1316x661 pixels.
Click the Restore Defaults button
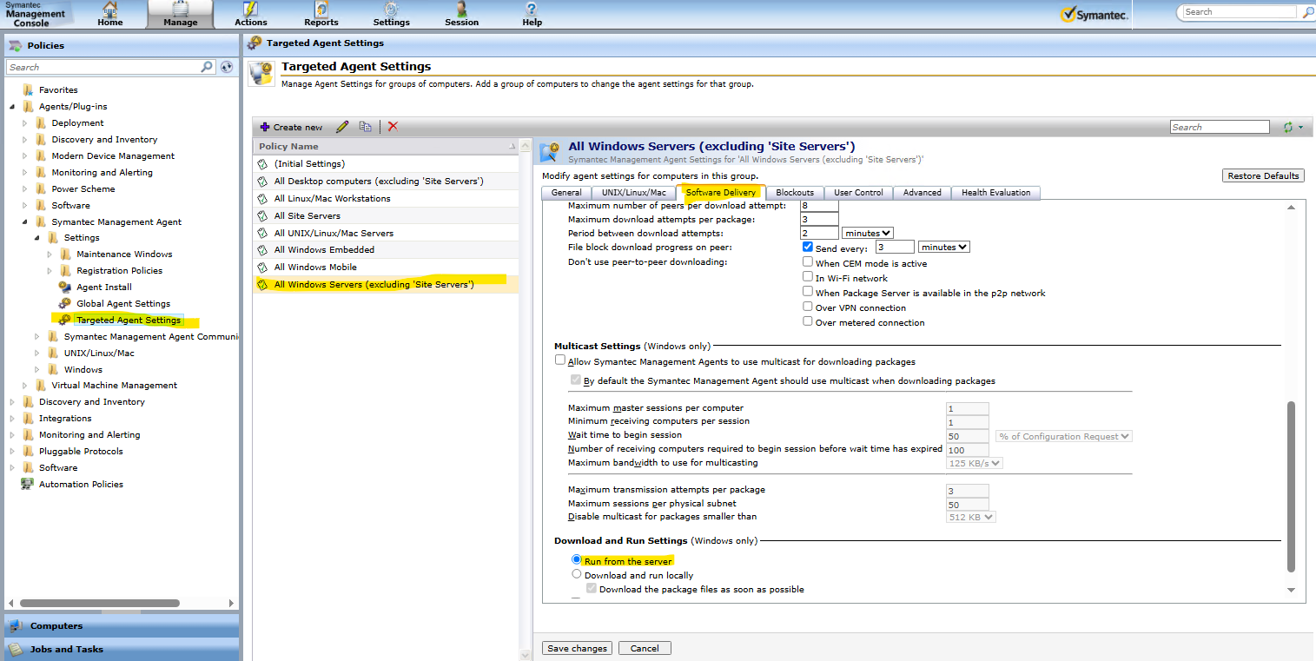point(1262,175)
